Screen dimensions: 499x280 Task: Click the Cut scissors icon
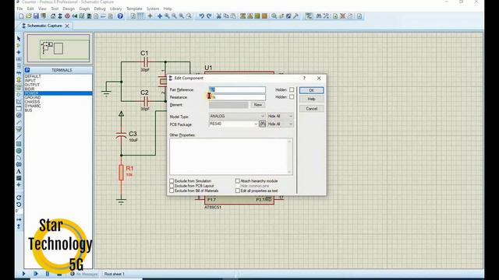tap(218, 16)
